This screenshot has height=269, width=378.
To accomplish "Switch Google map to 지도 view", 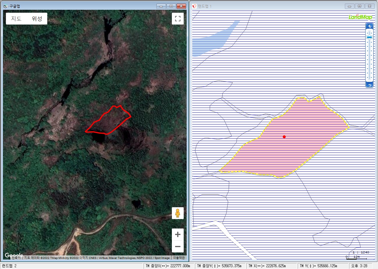I will point(16,19).
